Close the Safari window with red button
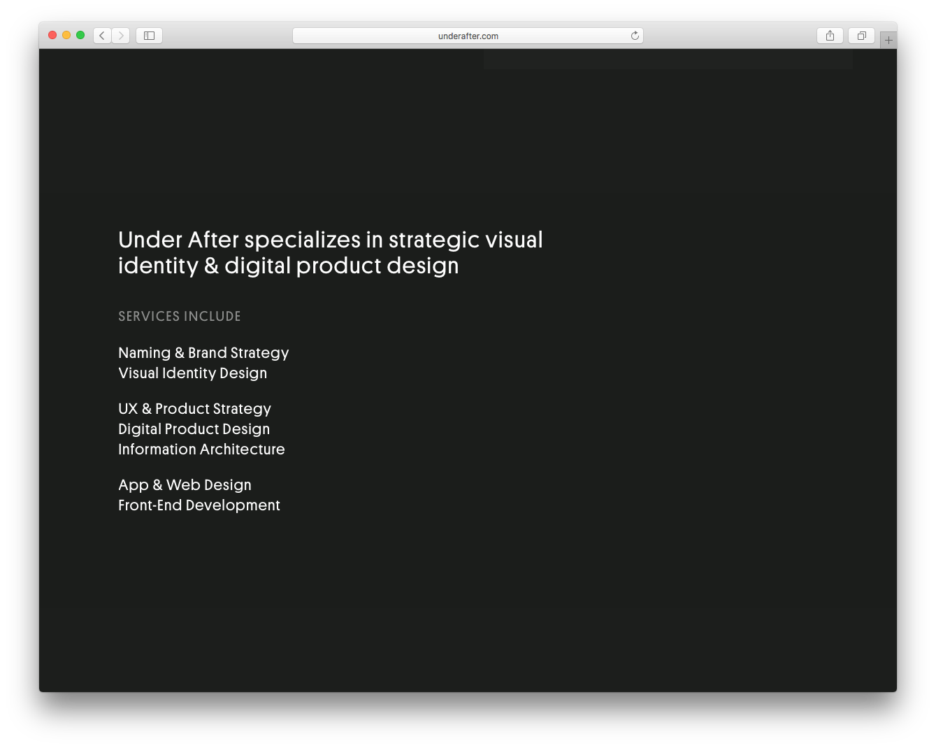Viewport: 936px width, 748px height. click(52, 35)
